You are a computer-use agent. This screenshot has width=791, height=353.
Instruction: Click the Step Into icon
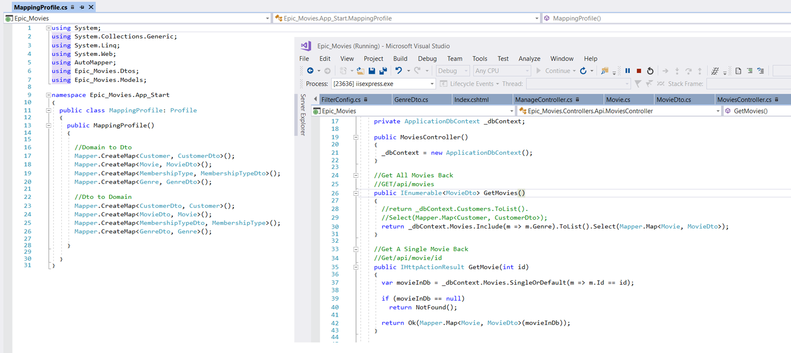tap(677, 71)
